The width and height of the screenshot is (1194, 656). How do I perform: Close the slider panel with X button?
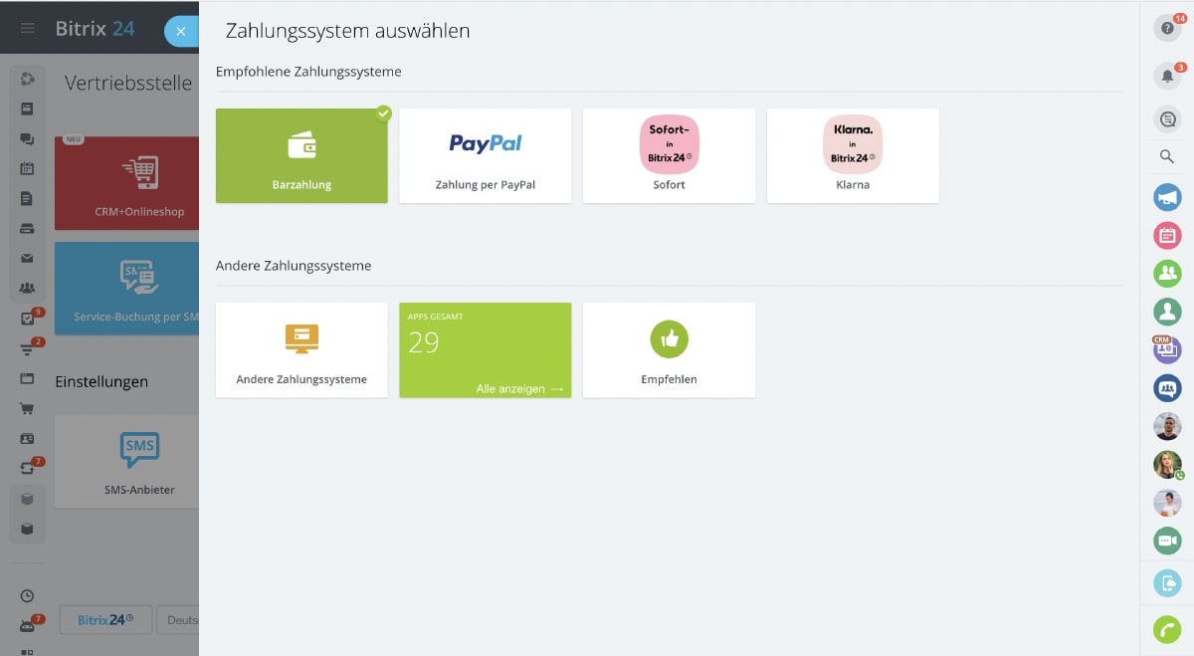(180, 31)
